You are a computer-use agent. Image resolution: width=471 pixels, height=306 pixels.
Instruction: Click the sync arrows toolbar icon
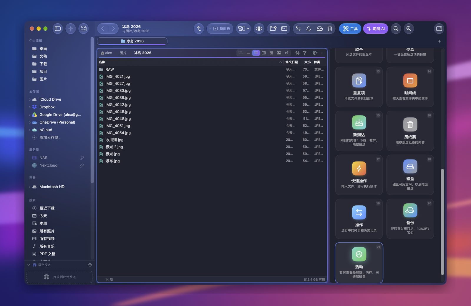pos(298,29)
